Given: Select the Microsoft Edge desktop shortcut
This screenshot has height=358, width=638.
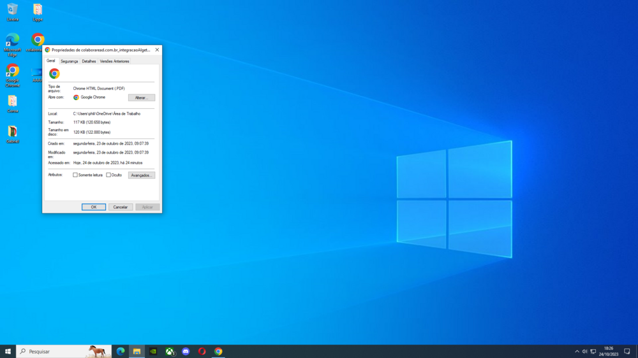Looking at the screenshot, I should [12, 41].
